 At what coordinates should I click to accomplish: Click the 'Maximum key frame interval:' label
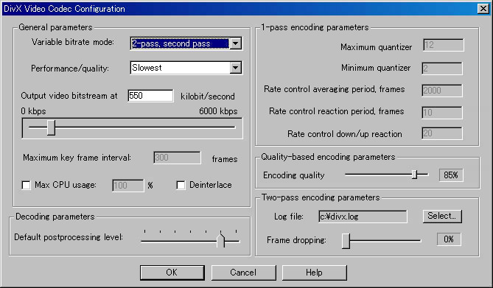click(x=77, y=157)
